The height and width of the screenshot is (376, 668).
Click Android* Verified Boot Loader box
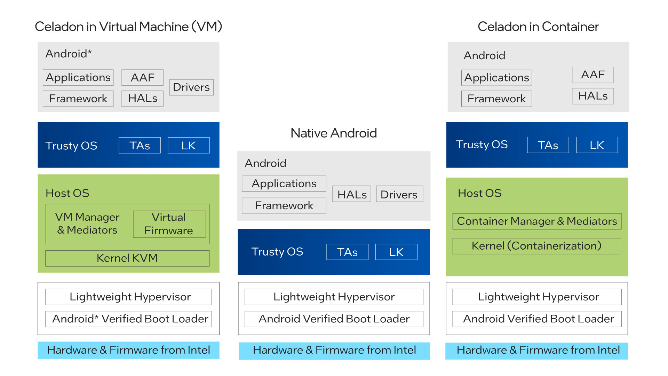coord(129,319)
